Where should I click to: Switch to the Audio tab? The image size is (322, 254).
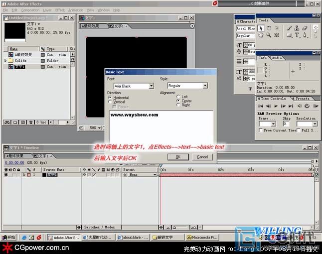[277, 58]
